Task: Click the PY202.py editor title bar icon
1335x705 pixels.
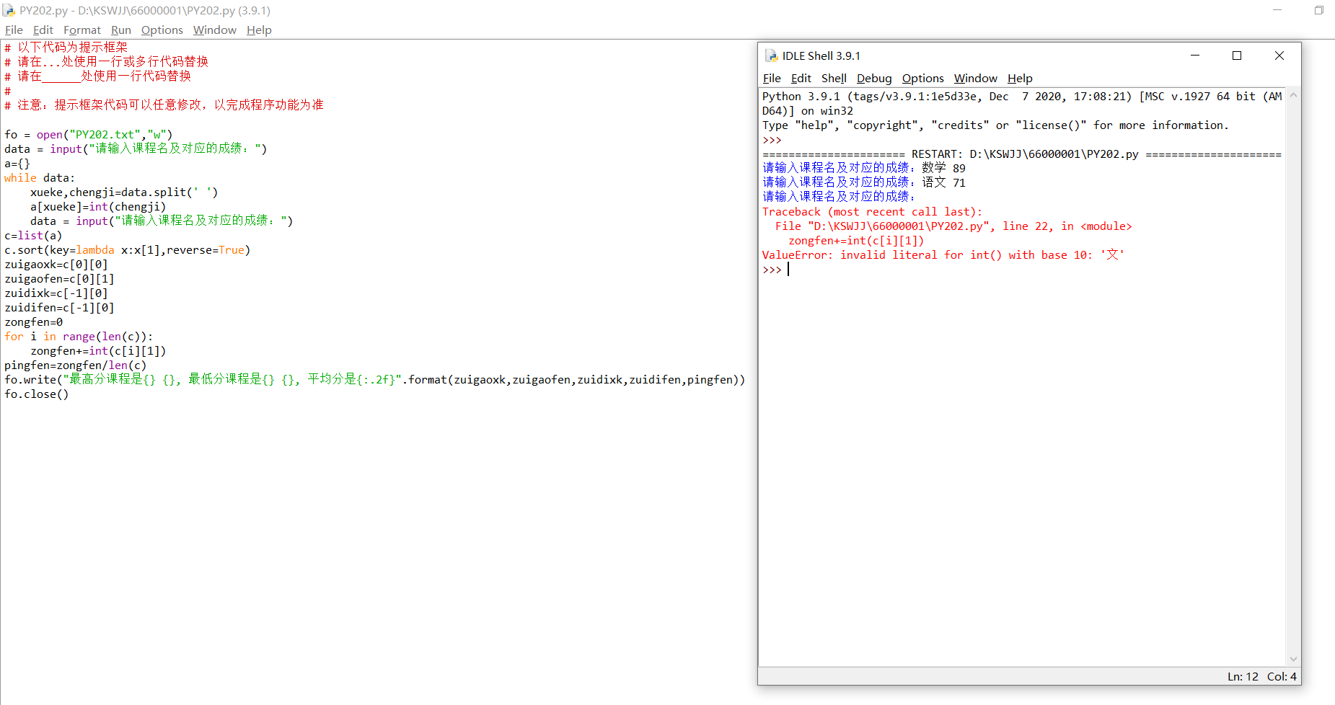Action: click(9, 10)
